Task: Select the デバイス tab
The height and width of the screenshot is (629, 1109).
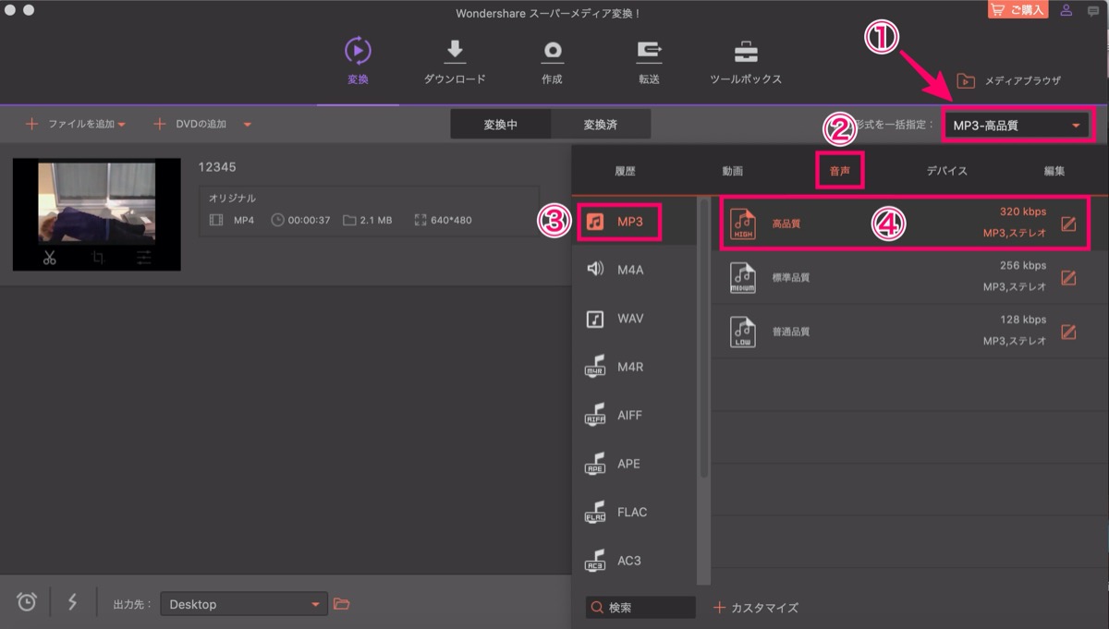Action: tap(947, 171)
